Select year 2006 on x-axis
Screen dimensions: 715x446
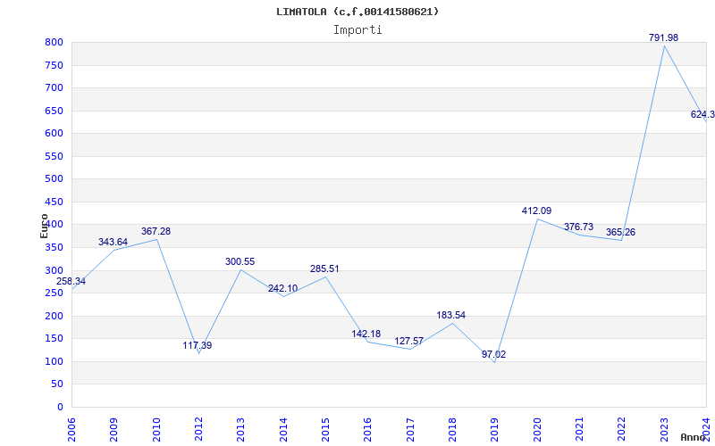[x=71, y=430]
